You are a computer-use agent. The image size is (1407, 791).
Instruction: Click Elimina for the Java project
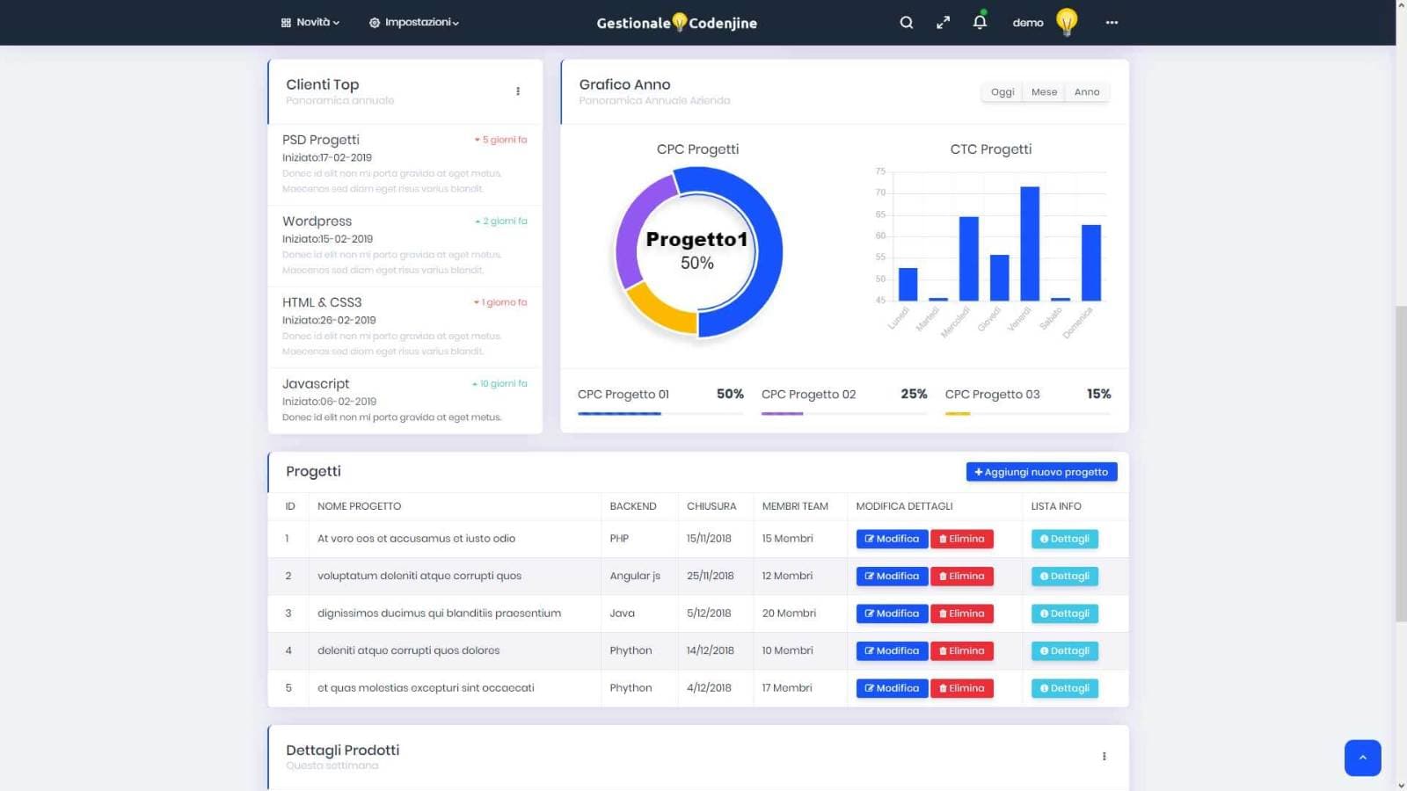click(962, 613)
